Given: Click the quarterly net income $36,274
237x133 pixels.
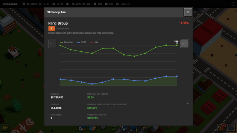Looking at the screenshot, I should (x=92, y=108).
